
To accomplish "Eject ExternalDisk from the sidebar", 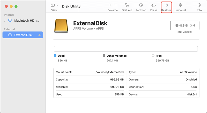I will (x=40, y=35).
